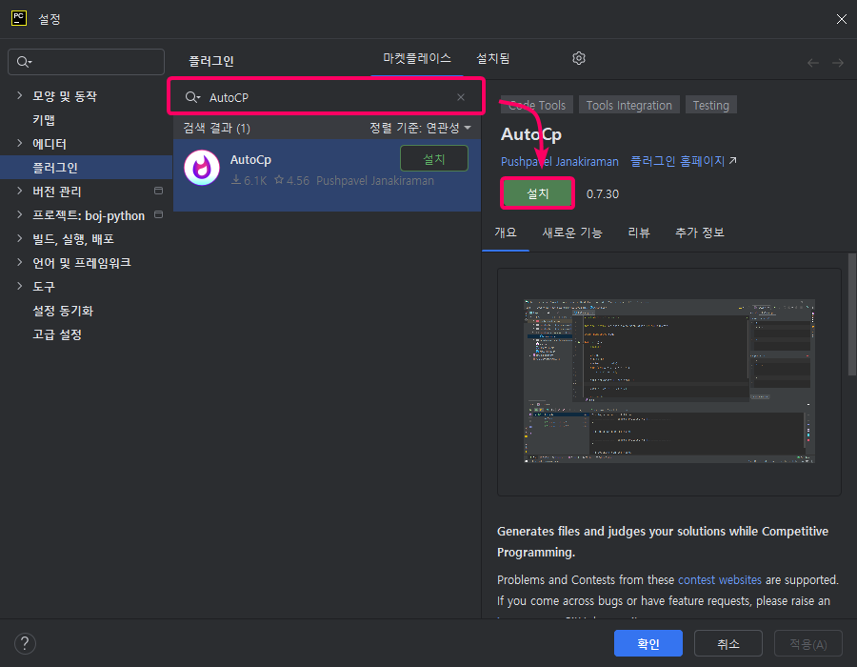The width and height of the screenshot is (857, 667).
Task: Expand the 언어 및 프레임워크 node
Action: [20, 262]
